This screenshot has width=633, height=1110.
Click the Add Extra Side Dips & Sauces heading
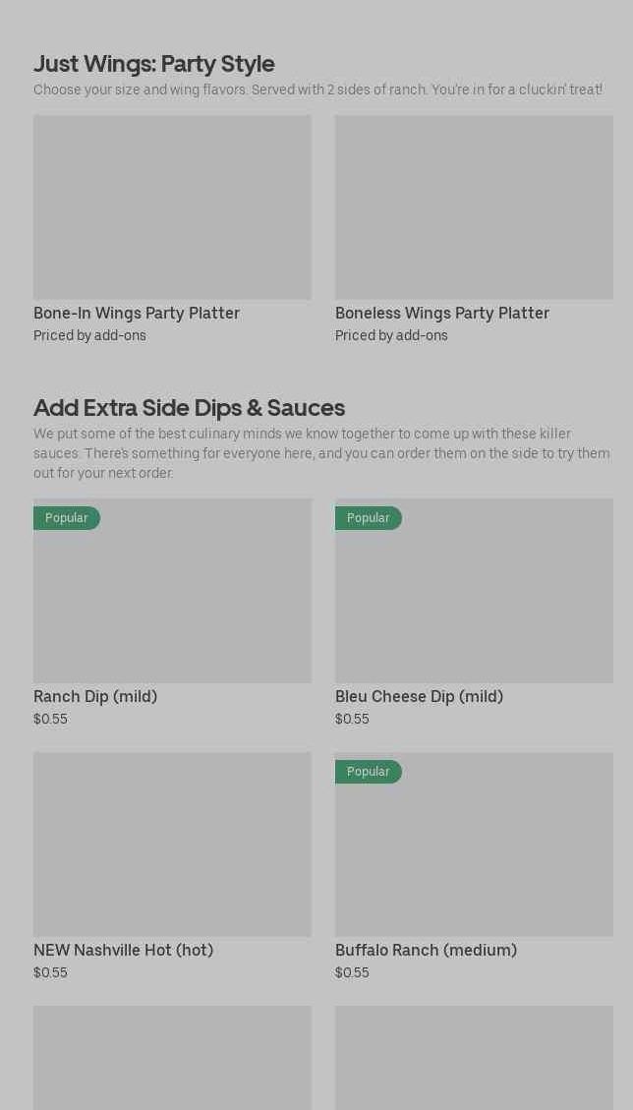pos(189,407)
